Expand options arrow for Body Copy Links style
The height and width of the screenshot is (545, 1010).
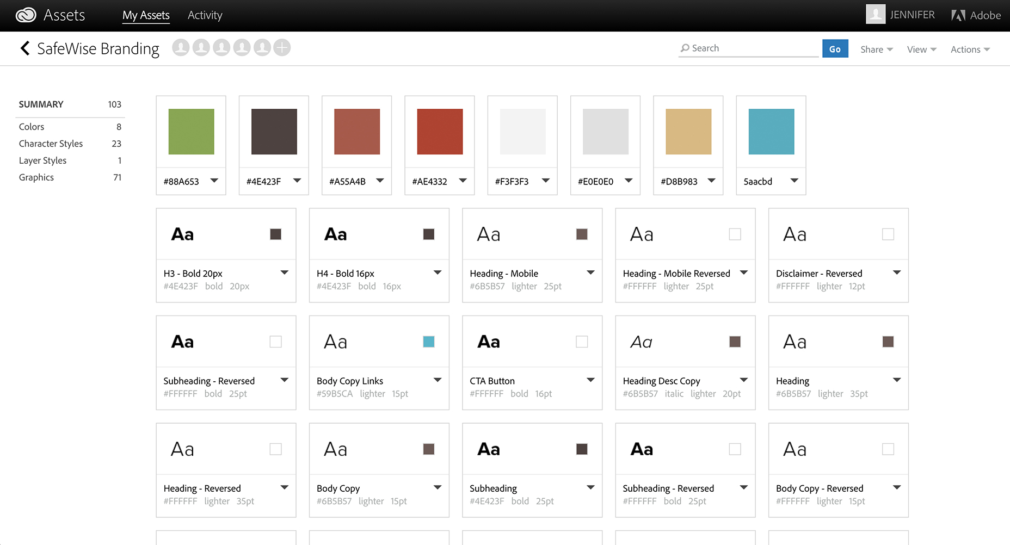pyautogui.click(x=438, y=380)
